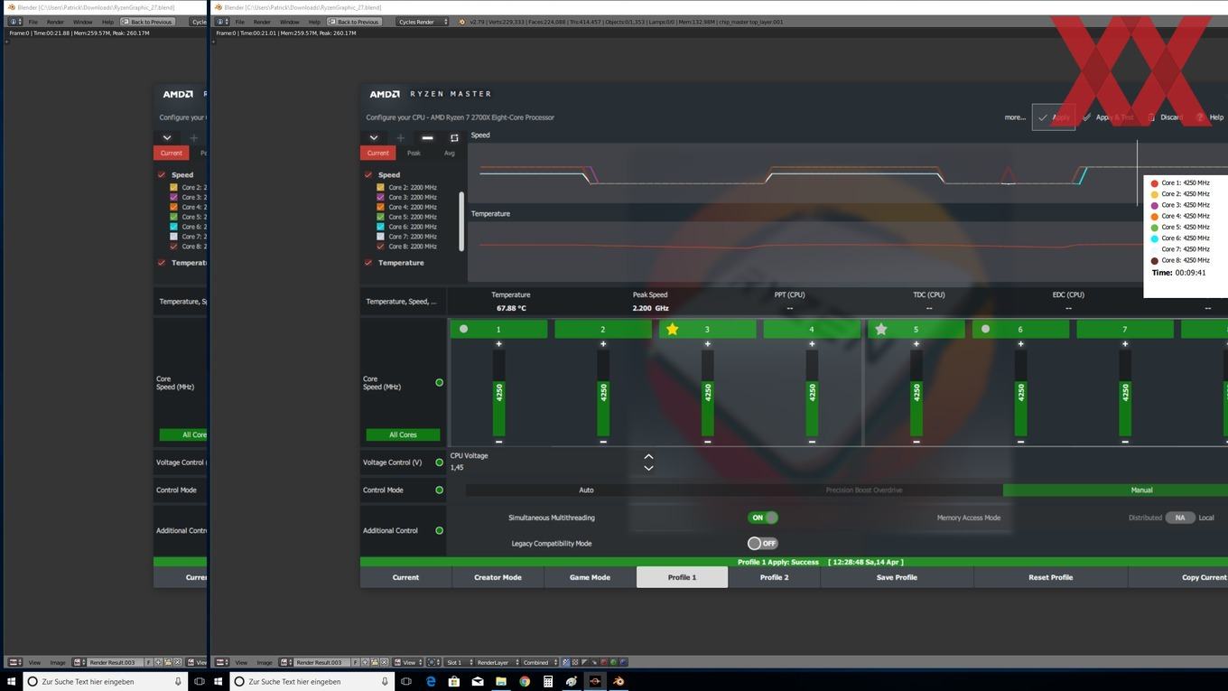Open the Temperature, Speed,... selector
Image resolution: width=1228 pixels, height=691 pixels.
tap(401, 302)
